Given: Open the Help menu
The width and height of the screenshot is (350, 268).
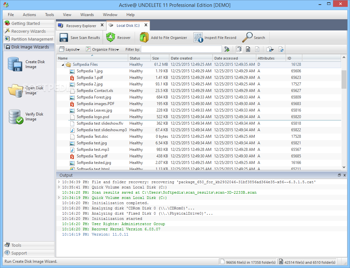Looking at the screenshot, I should click(130, 15).
